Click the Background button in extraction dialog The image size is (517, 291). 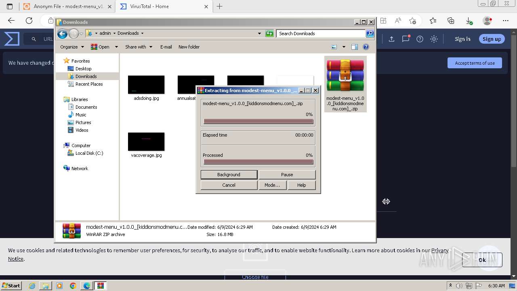pyautogui.click(x=229, y=175)
